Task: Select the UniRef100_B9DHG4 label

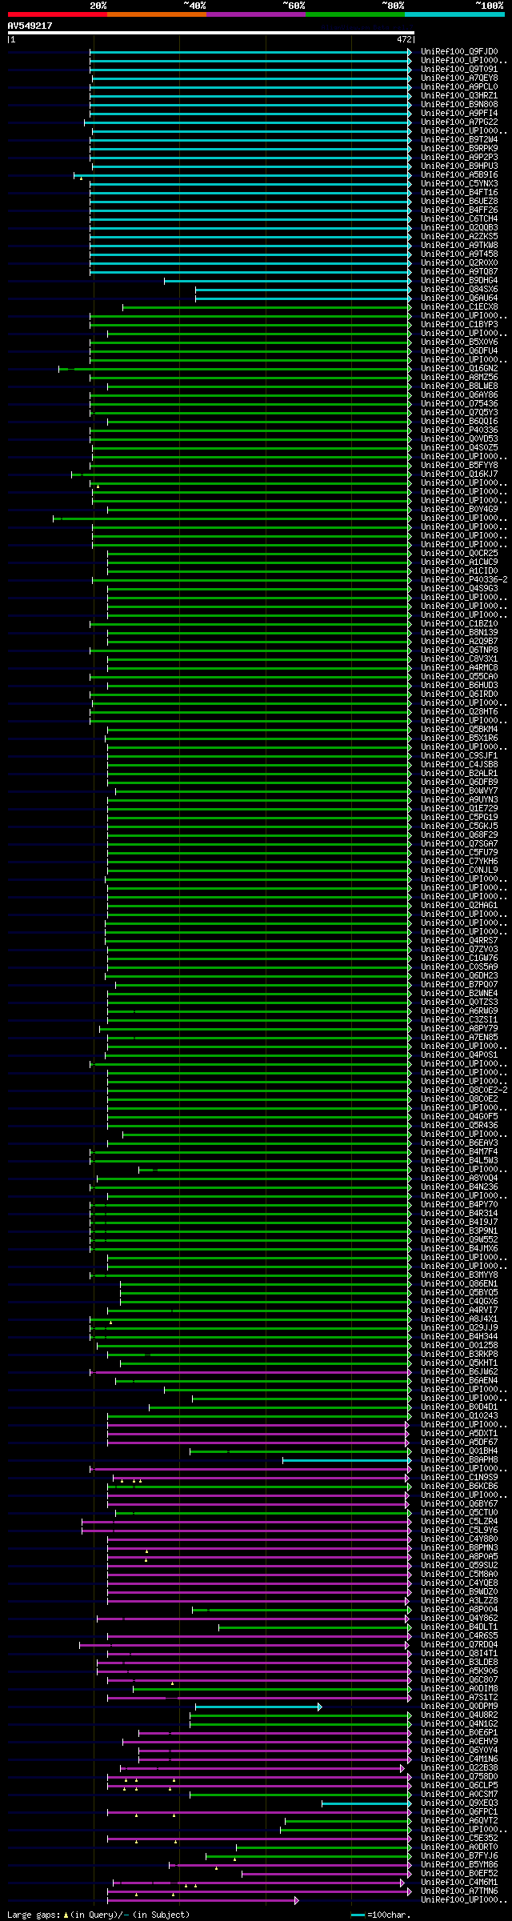Action: point(459,281)
